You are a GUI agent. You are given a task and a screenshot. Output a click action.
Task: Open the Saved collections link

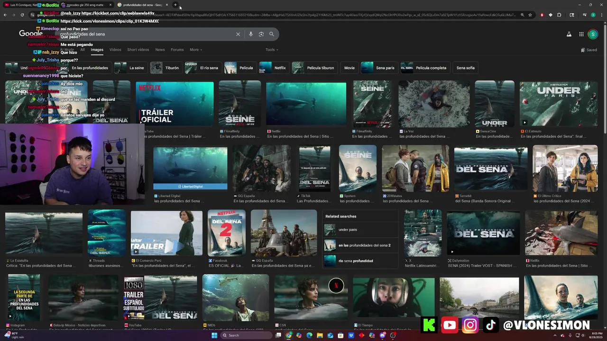tap(589, 50)
